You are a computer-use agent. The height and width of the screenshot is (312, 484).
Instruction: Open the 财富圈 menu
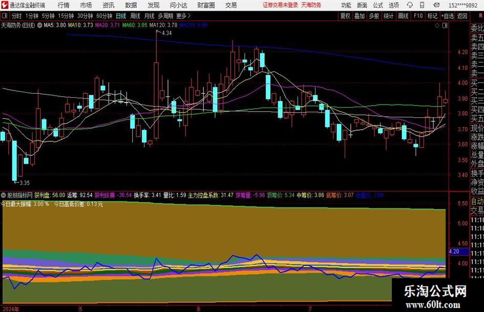[206, 5]
